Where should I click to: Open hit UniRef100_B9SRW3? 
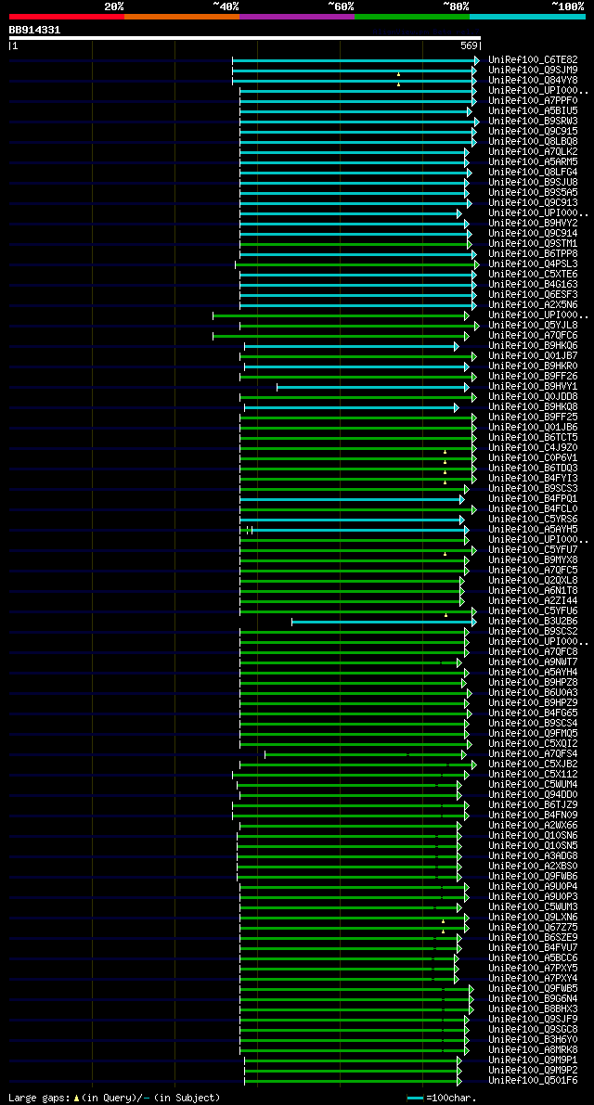point(533,122)
